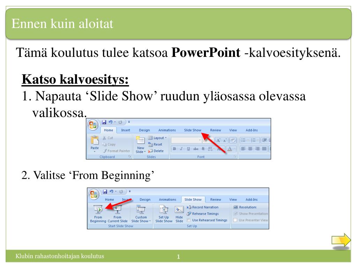Open the Clipboard group dialog launcher
This screenshot has width=357, height=268.
130,157
